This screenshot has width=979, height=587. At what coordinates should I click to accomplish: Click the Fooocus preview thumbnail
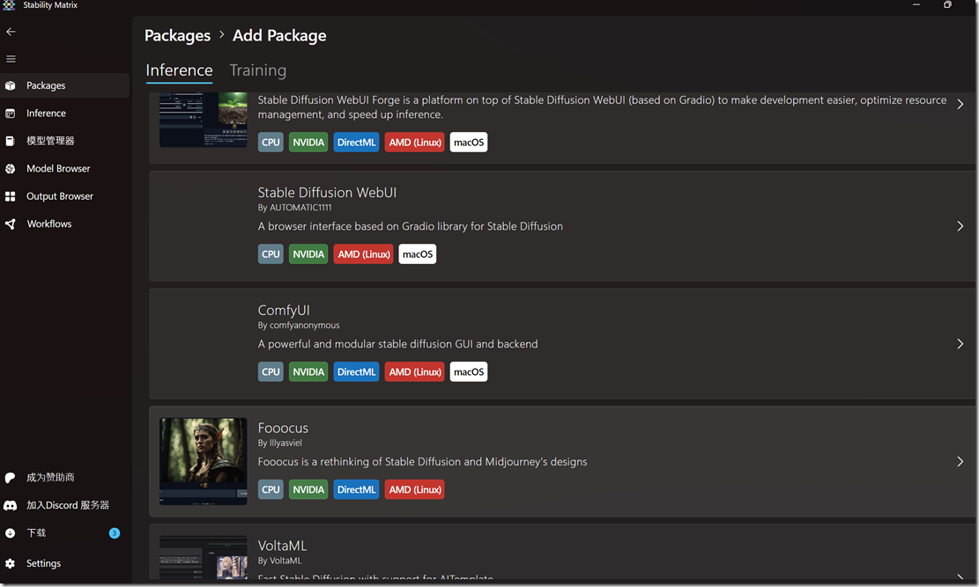coord(203,461)
